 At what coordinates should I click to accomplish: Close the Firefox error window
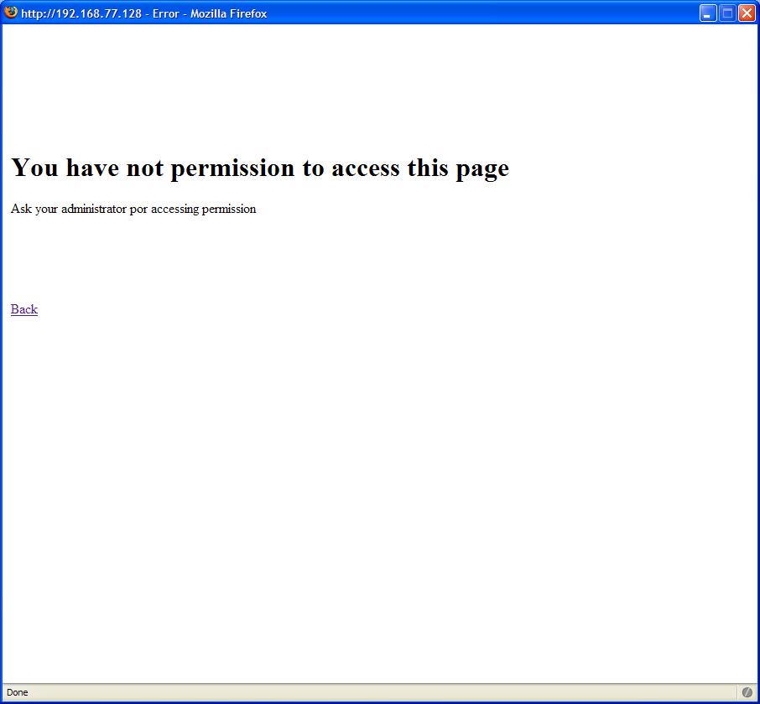747,13
